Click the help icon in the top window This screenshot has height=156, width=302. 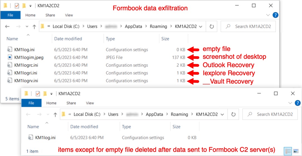click(x=276, y=15)
